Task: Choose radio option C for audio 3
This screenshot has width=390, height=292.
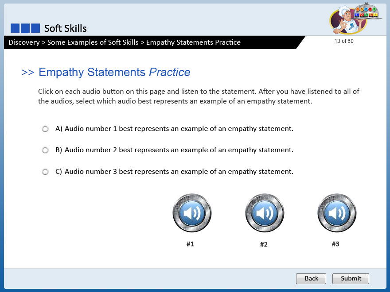Action: pyautogui.click(x=45, y=172)
